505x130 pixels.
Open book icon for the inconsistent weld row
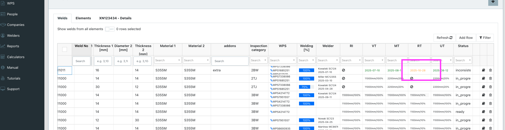(x=483, y=70)
